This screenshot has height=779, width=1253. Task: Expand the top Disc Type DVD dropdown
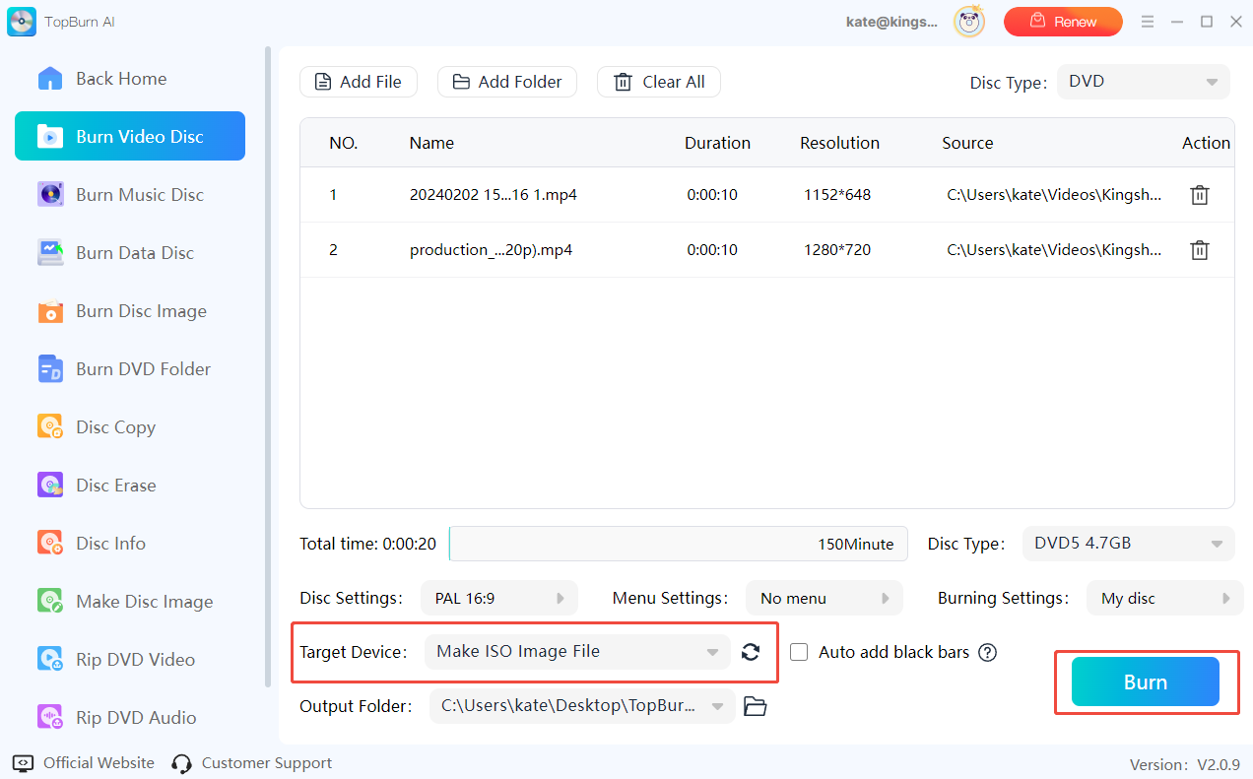click(x=1143, y=82)
